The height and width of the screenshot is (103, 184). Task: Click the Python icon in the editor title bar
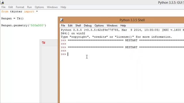click(x=2, y=2)
